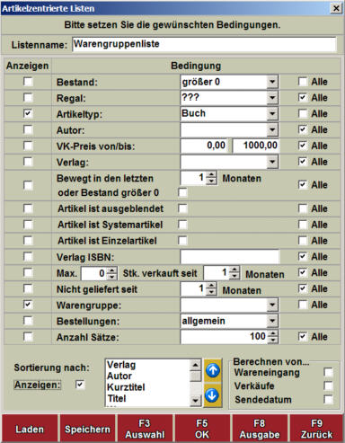Toggle Alle checkbox for Regal
Image resolution: width=345 pixels, height=443 pixels.
303,97
